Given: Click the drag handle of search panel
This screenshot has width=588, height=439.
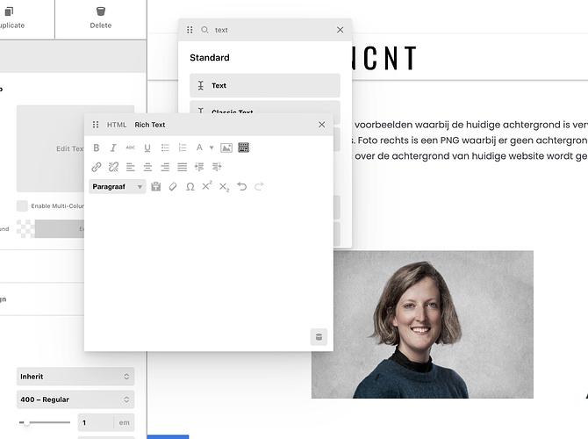Looking at the screenshot, I should (190, 30).
